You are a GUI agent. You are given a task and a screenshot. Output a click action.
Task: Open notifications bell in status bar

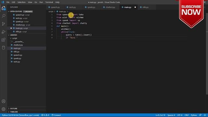[x=205, y=115]
